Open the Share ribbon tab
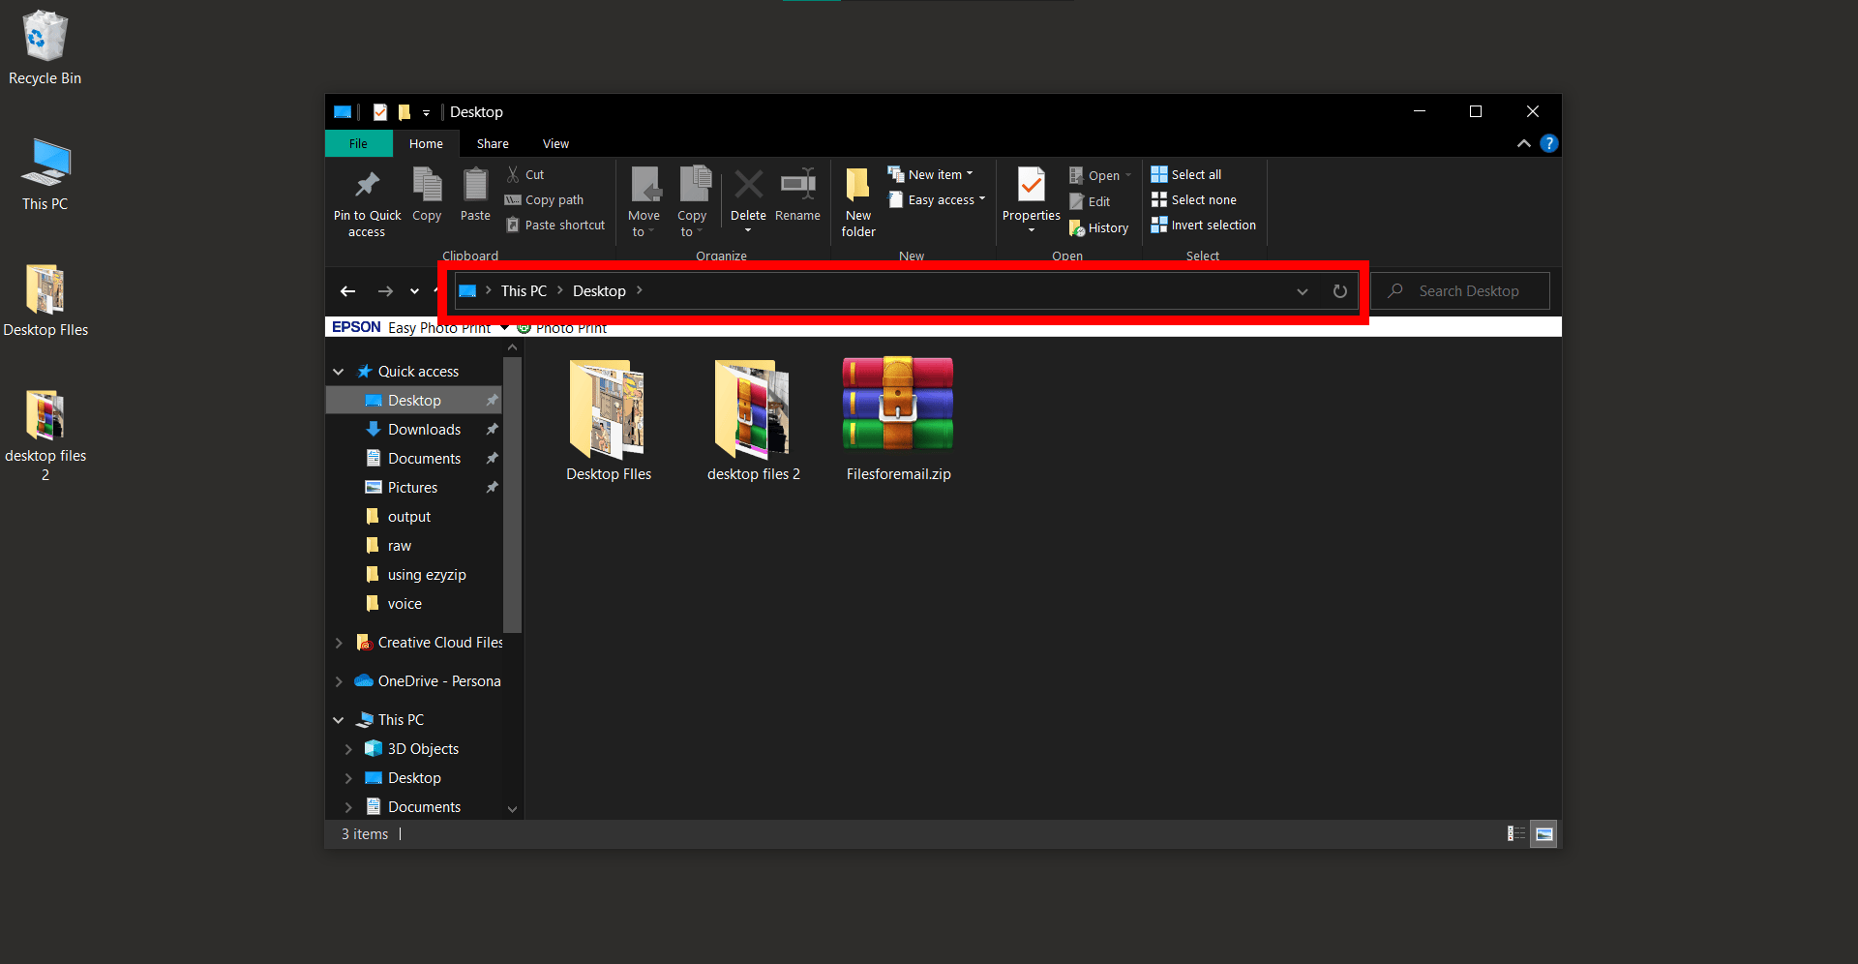The width and height of the screenshot is (1858, 964). pyautogui.click(x=492, y=143)
